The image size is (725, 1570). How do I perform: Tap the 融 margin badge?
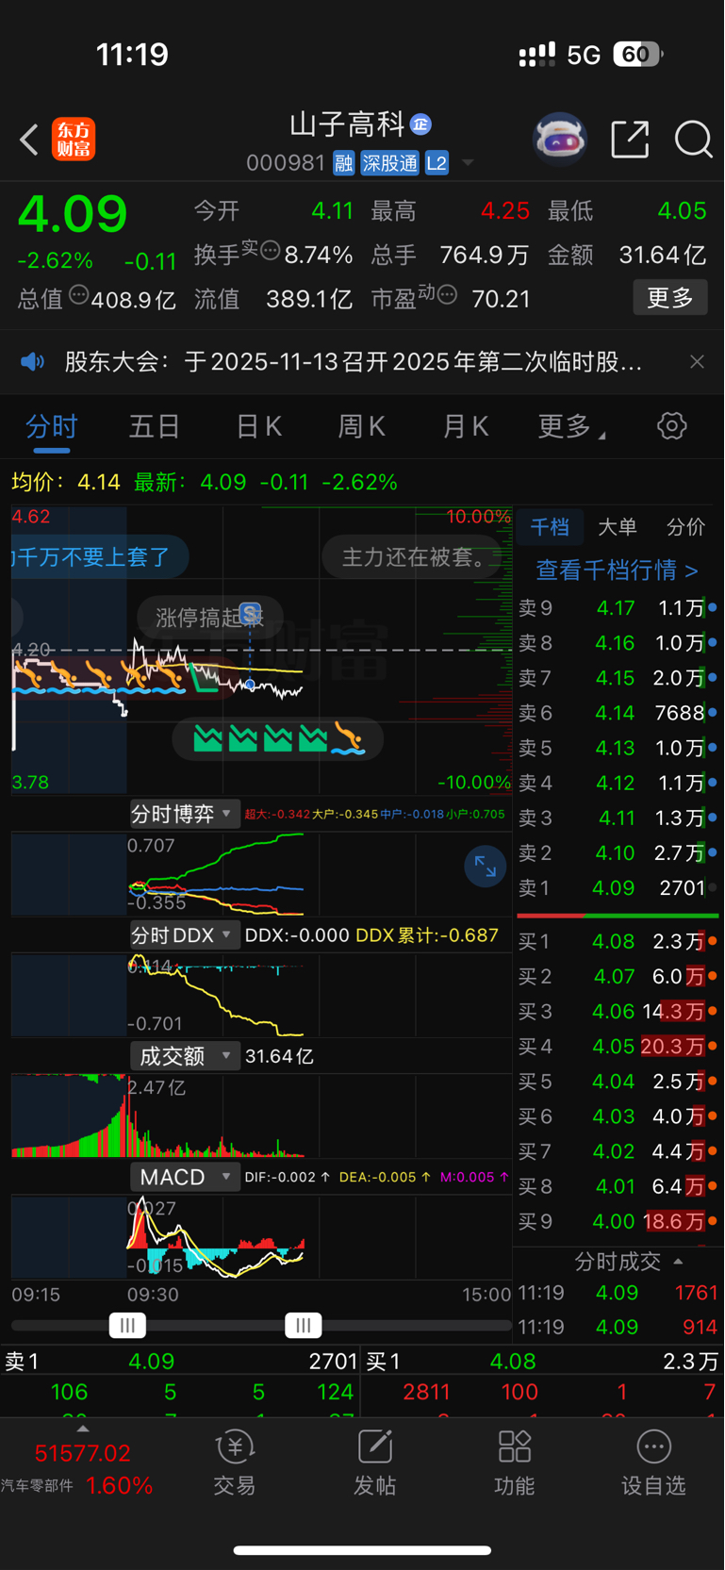343,163
